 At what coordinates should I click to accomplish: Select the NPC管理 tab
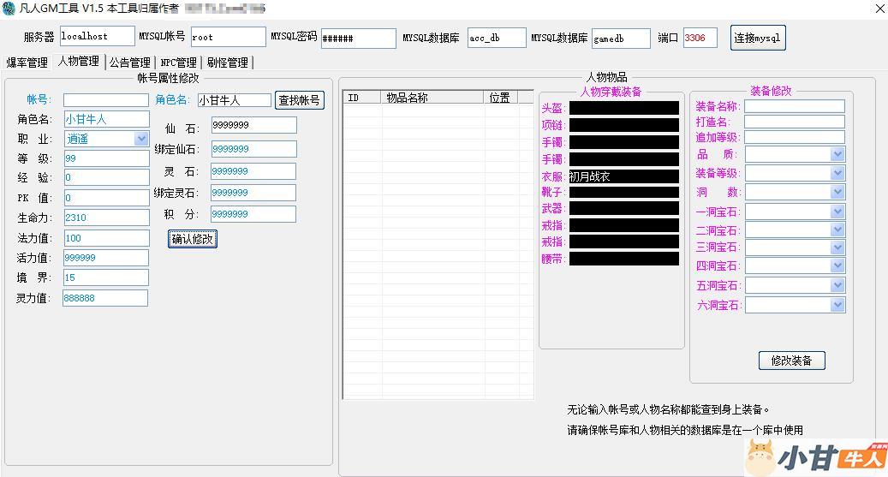[x=178, y=63]
